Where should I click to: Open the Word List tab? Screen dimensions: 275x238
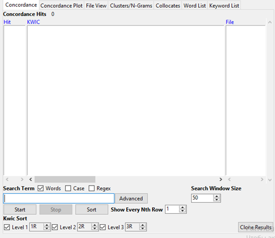click(x=195, y=6)
